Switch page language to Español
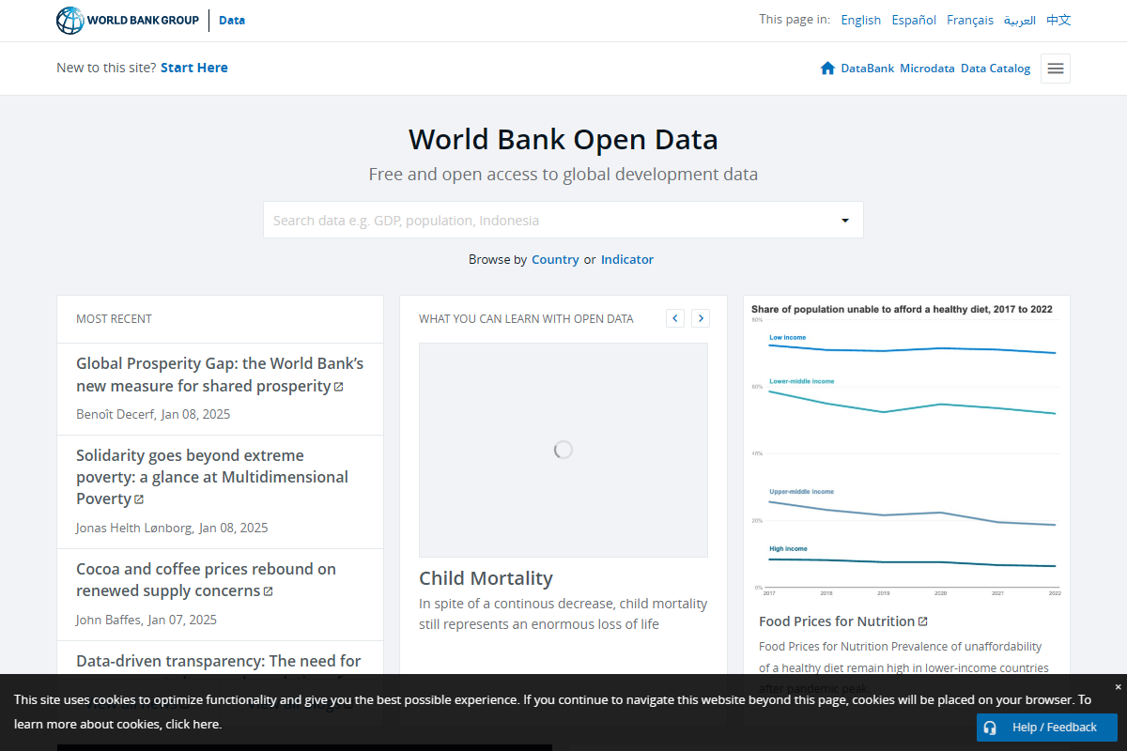 point(914,20)
